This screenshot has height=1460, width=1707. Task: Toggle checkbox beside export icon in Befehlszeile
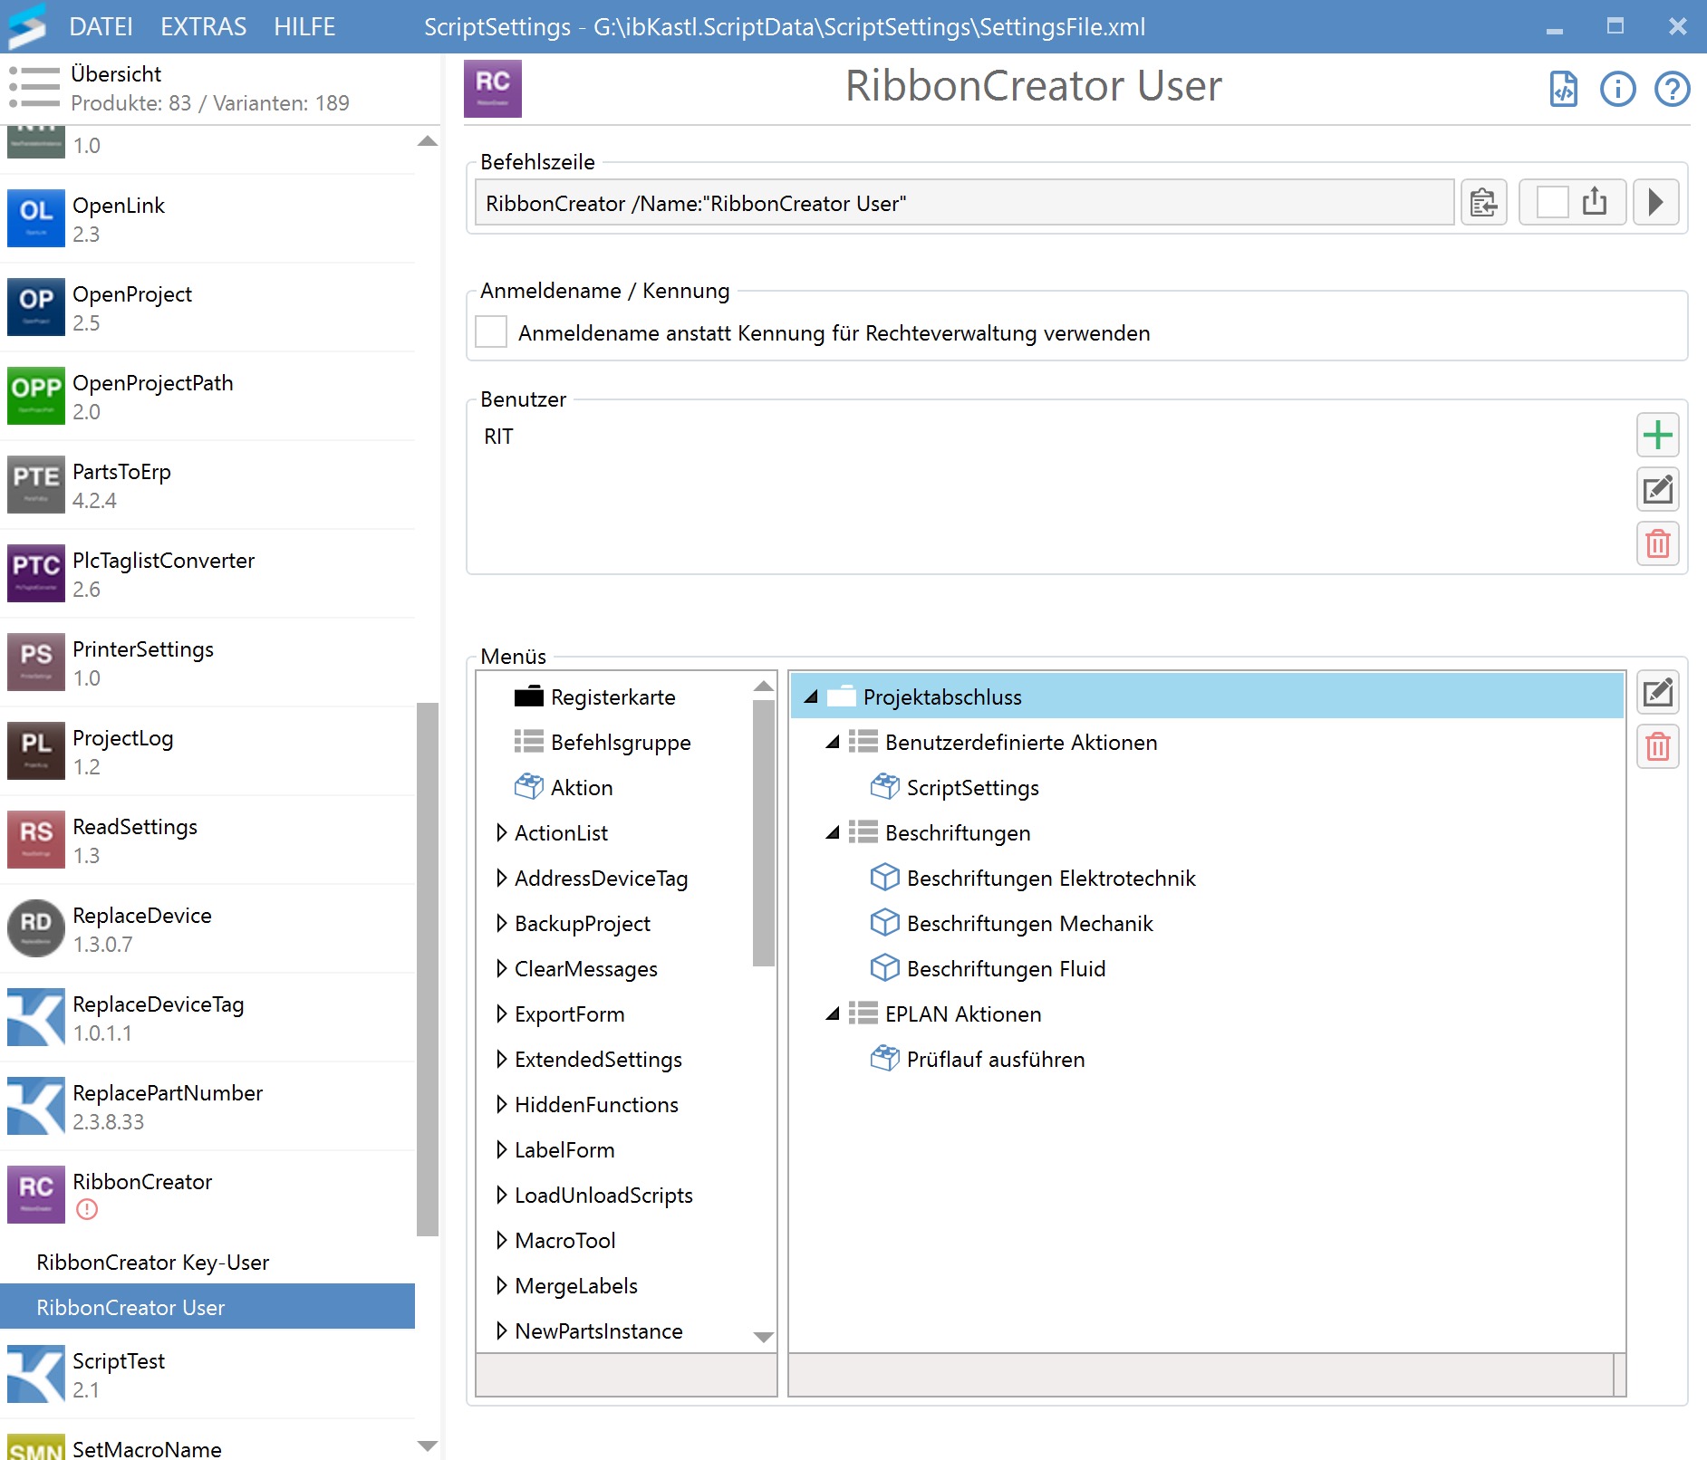1552,202
